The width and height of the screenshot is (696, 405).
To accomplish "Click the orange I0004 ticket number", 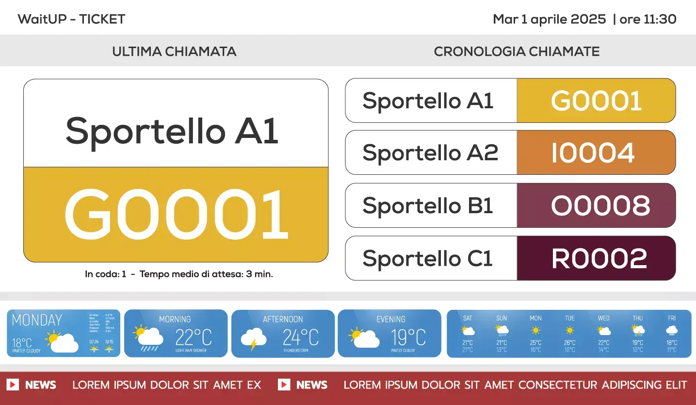I will 596,152.
